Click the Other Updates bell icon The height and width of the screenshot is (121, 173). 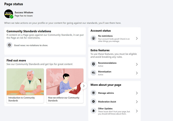point(94,111)
